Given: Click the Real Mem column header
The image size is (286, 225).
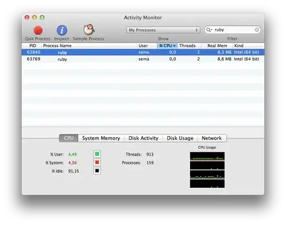Looking at the screenshot, I should pyautogui.click(x=217, y=46).
